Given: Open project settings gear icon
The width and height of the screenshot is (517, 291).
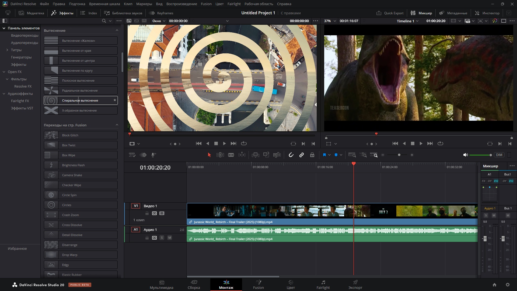Looking at the screenshot, I should coord(508,285).
